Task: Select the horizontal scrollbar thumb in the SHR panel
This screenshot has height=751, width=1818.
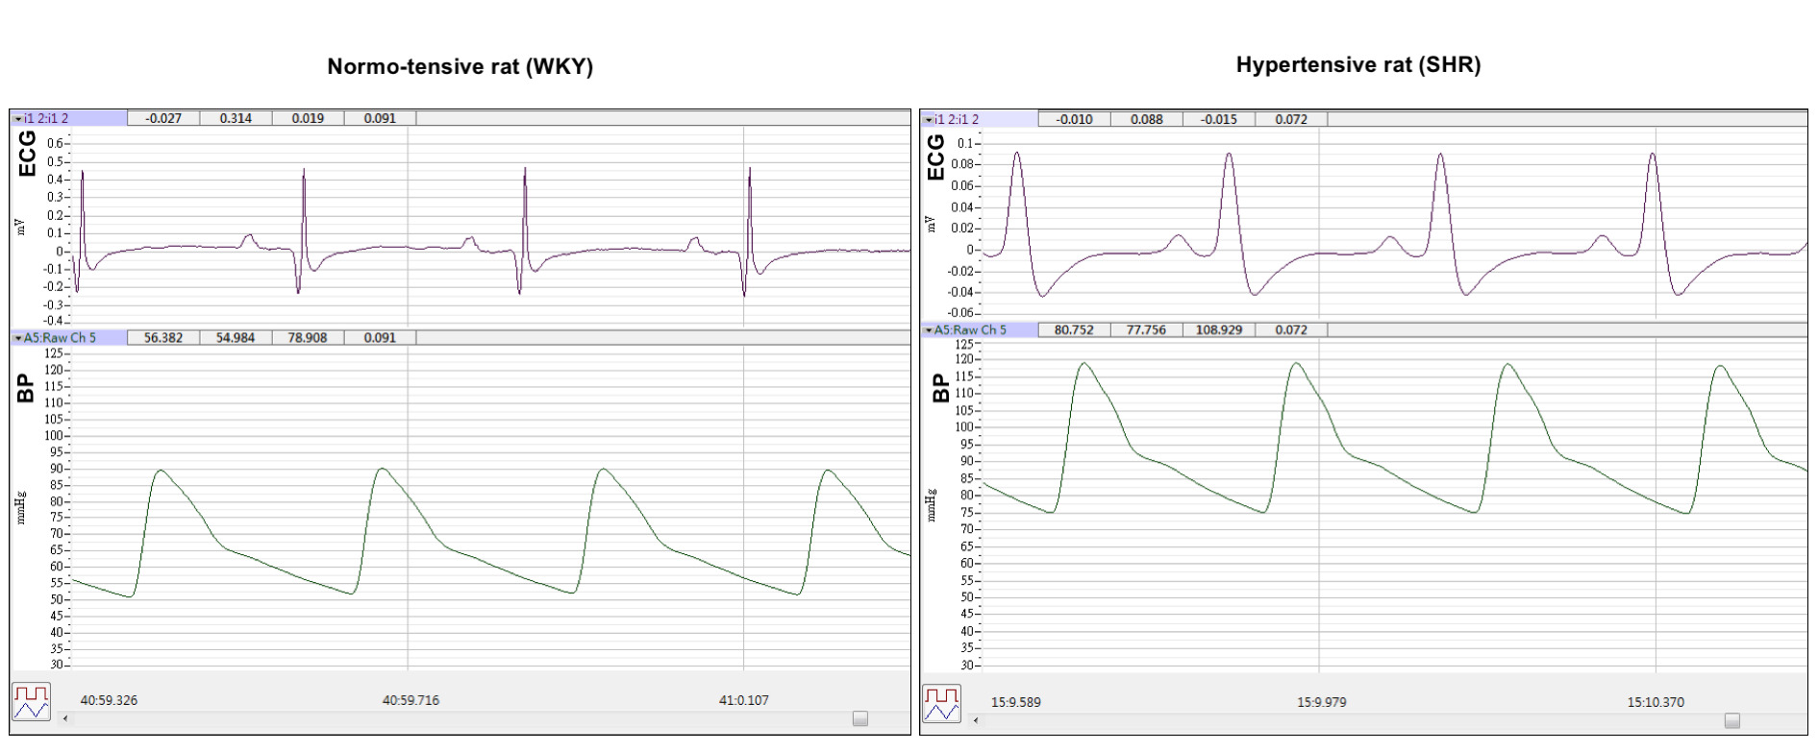Action: [1732, 720]
